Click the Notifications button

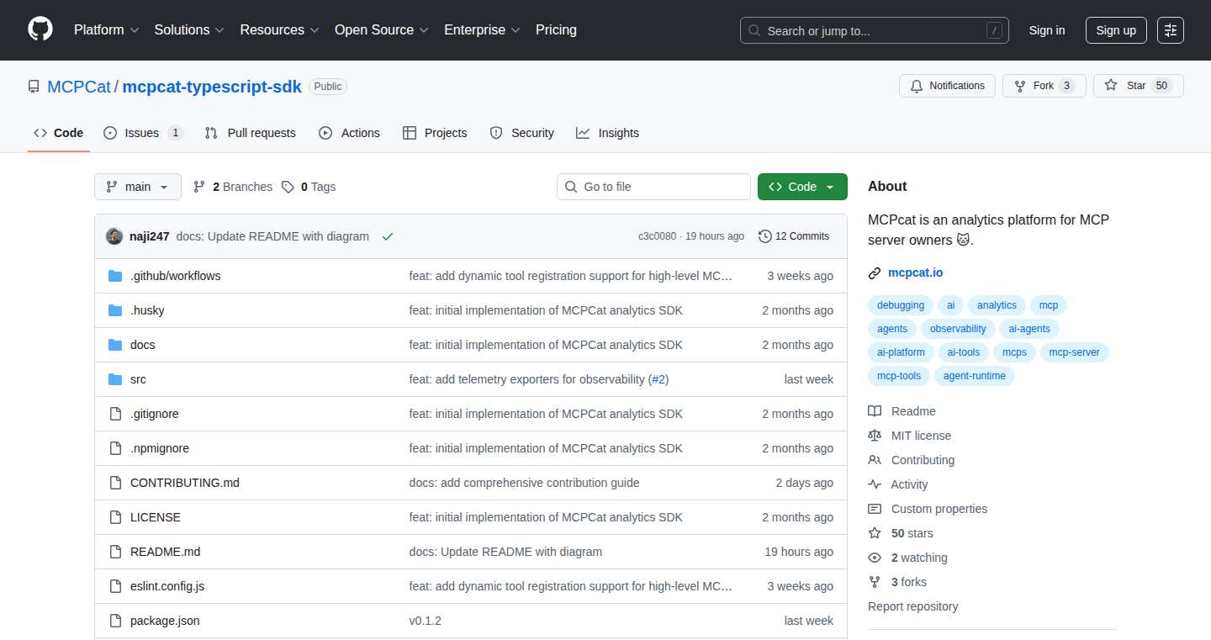pyautogui.click(x=947, y=86)
